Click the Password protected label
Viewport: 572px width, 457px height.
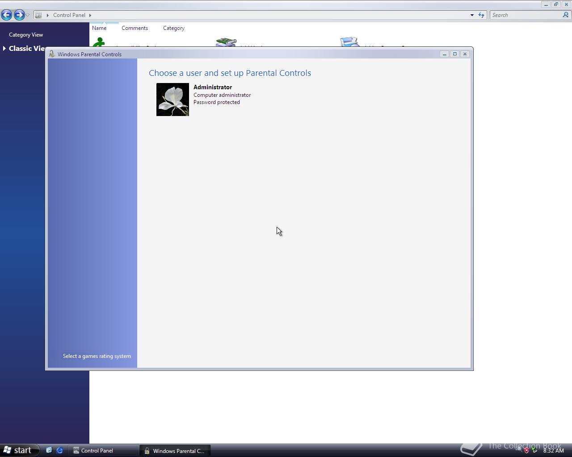pos(217,102)
